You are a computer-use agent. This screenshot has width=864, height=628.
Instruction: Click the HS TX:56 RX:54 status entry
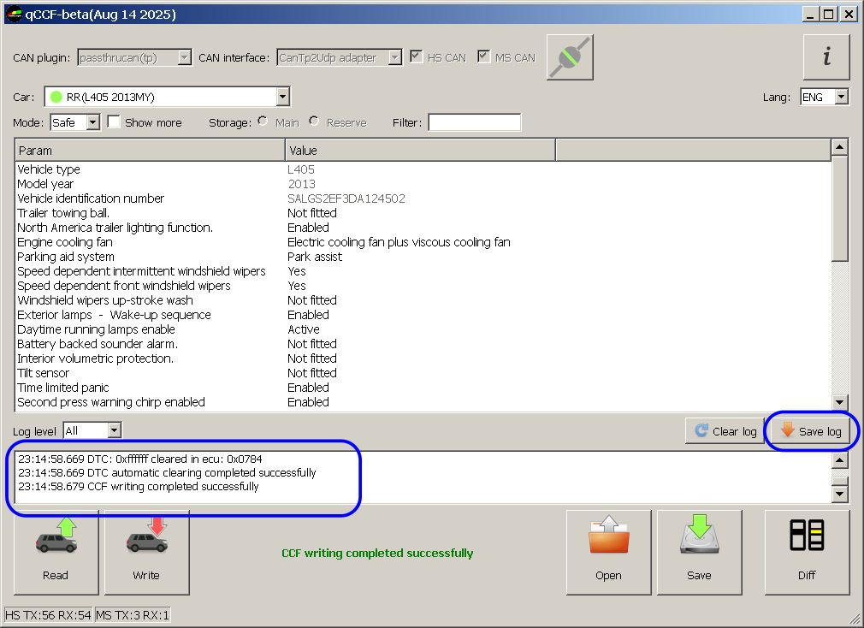(48, 615)
